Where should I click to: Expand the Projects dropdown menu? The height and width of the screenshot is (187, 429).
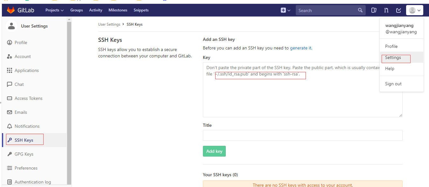point(54,10)
